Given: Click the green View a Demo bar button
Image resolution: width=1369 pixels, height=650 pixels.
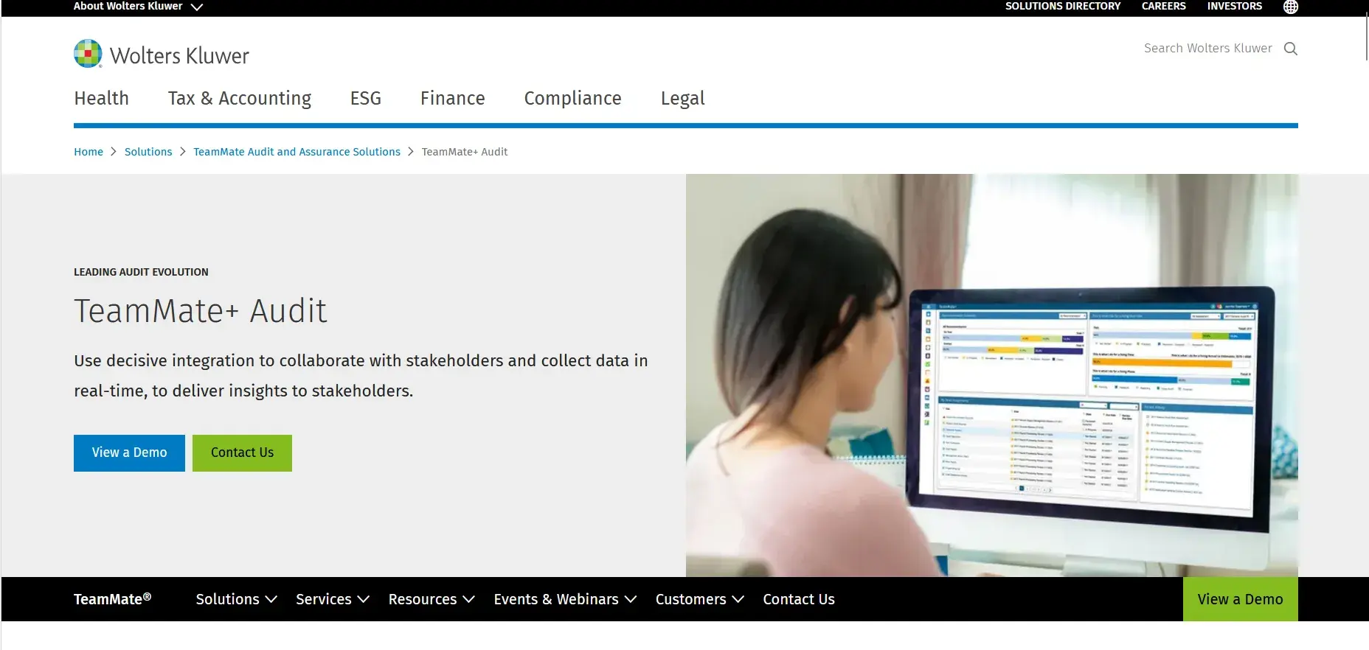Looking at the screenshot, I should (x=1241, y=599).
